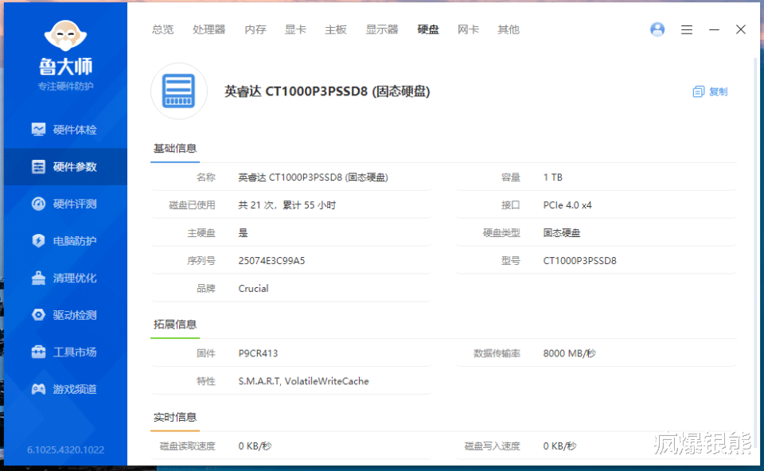Click the 拓展信息 section header
Screen dimensions: 764x471
tap(175, 325)
